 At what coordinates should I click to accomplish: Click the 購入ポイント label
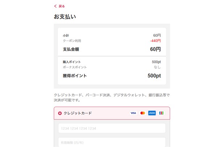[x=72, y=62]
